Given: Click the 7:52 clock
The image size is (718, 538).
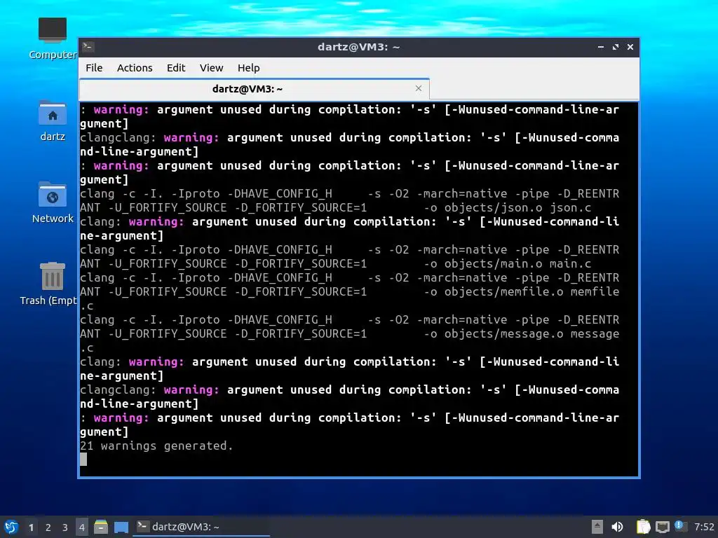Looking at the screenshot, I should point(704,527).
